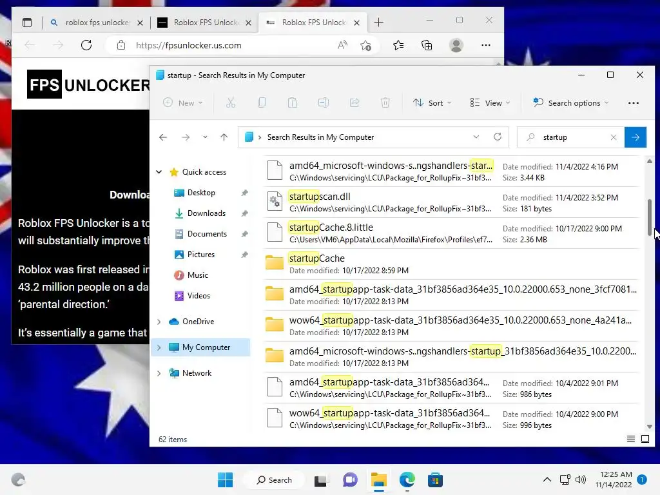Viewport: 660px width, 495px height.
Task: Click the Copy icon in Explorer toolbar
Action: click(262, 102)
